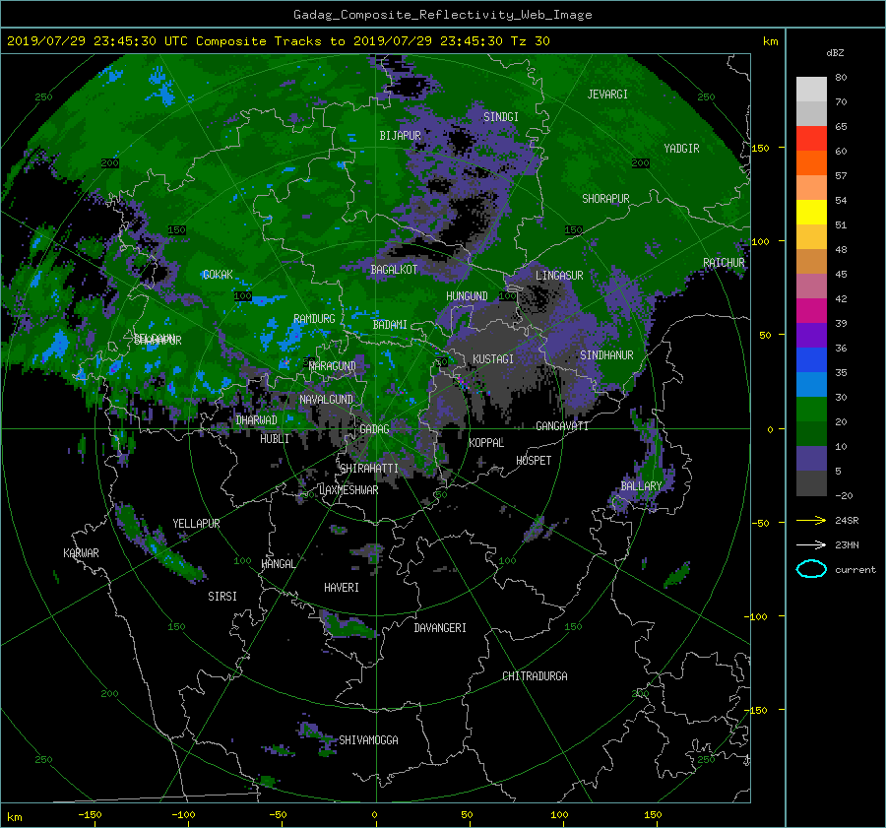Click the Gadag_Composite_Reflectivity_Web_Image title
Screen dimensions: 886x828
click(442, 15)
